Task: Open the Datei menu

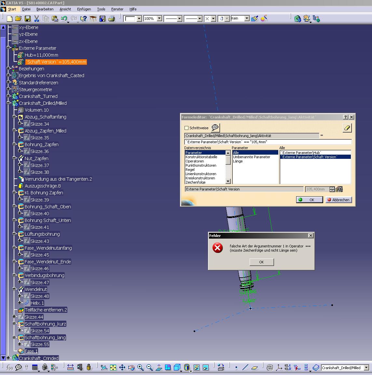Action: coord(26,9)
